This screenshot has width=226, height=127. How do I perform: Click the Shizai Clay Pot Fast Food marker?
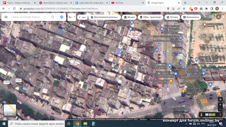pos(171,81)
